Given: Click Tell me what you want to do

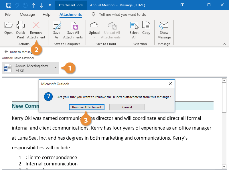Looking at the screenshot, I should point(123,15).
